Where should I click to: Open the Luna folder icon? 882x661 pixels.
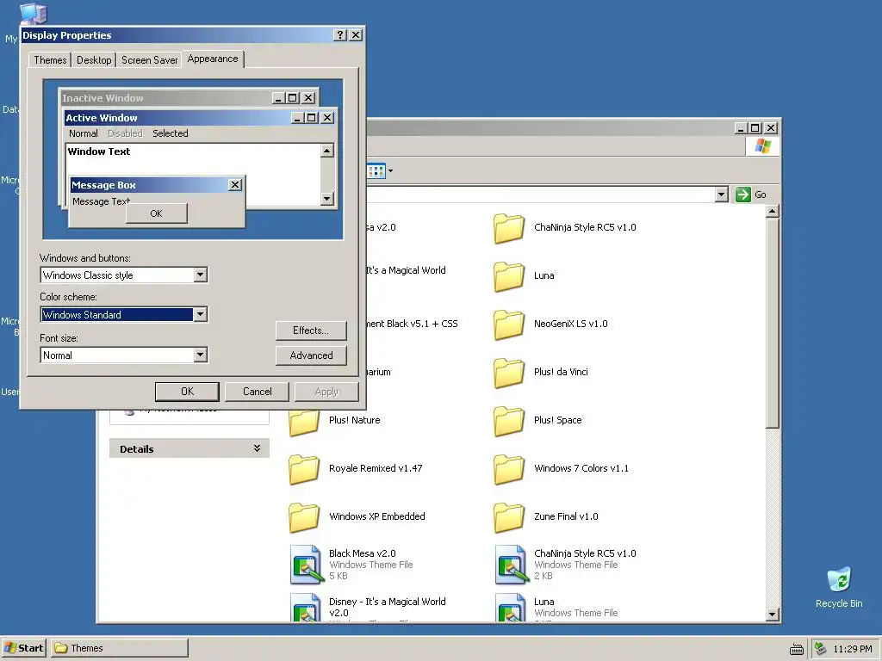click(509, 276)
